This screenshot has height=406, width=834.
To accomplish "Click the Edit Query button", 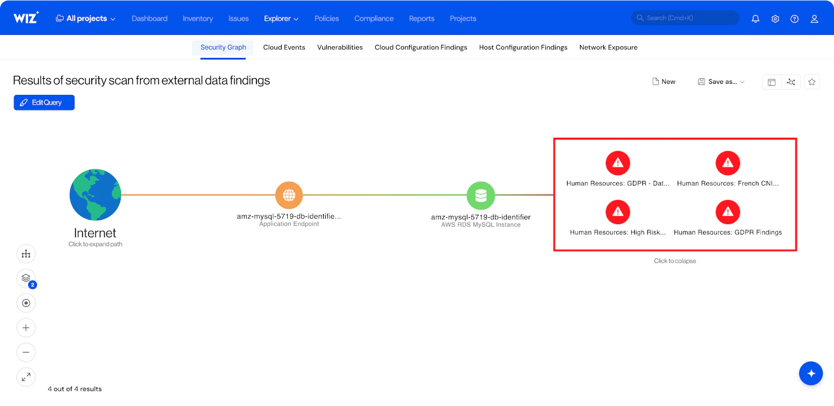I will click(44, 103).
